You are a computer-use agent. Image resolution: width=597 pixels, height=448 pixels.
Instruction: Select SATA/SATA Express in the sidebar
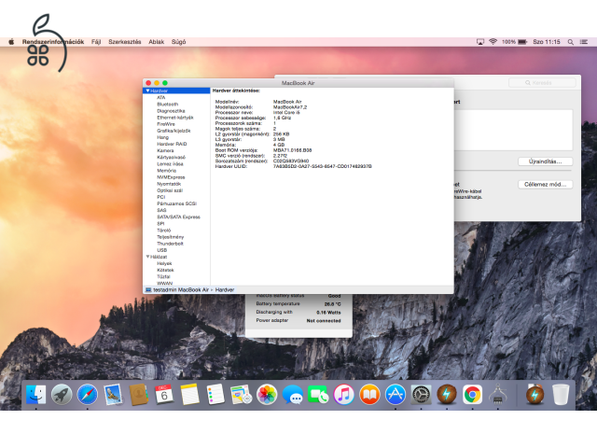click(178, 217)
